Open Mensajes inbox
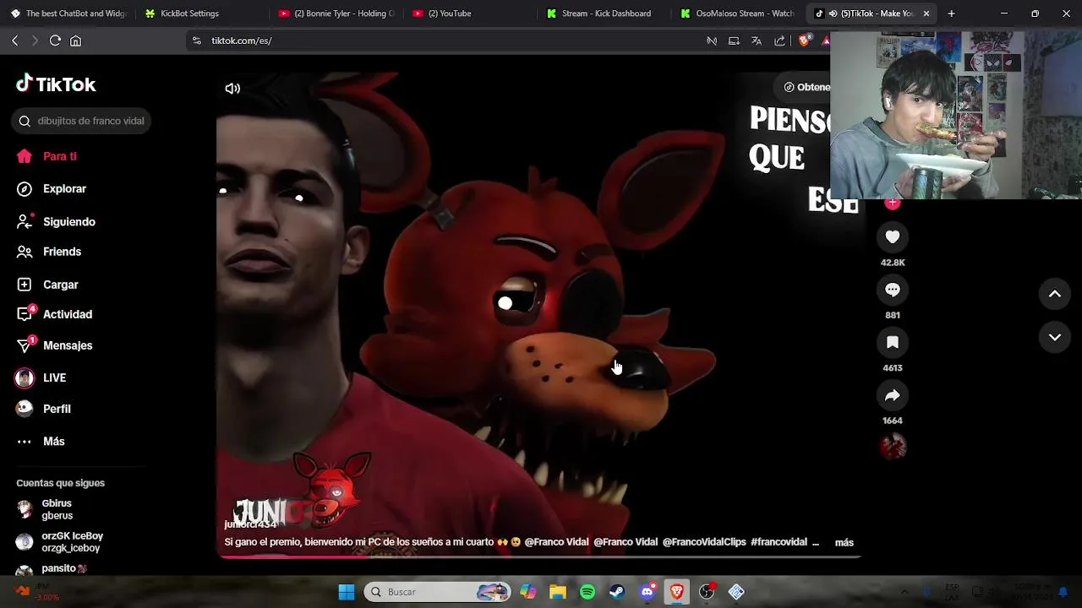 [x=54, y=345]
